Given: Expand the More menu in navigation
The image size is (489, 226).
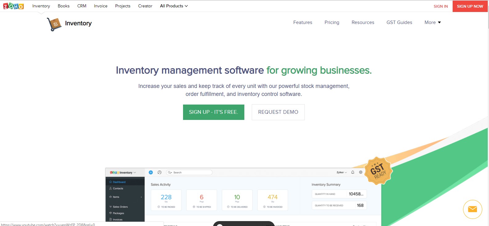Looking at the screenshot, I should [x=433, y=22].
